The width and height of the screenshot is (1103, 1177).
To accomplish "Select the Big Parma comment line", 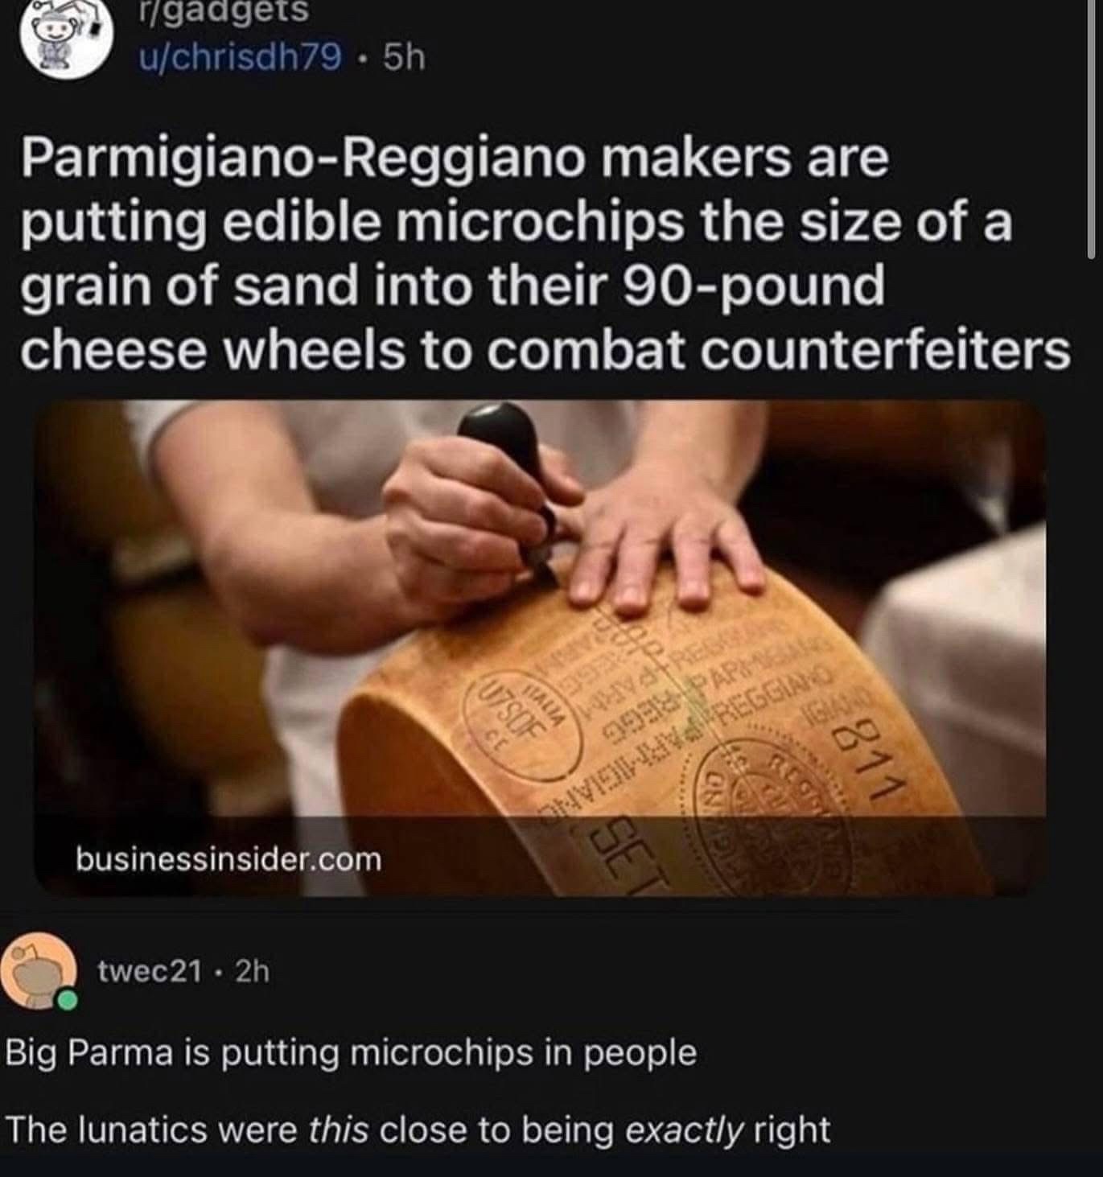I will click(352, 1053).
